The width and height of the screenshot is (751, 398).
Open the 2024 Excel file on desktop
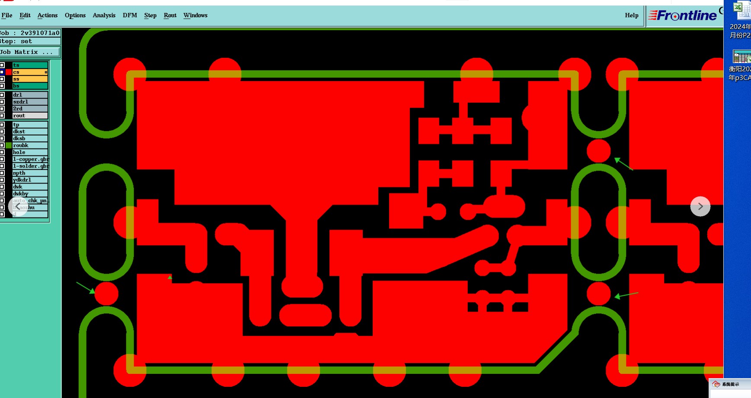click(x=741, y=19)
